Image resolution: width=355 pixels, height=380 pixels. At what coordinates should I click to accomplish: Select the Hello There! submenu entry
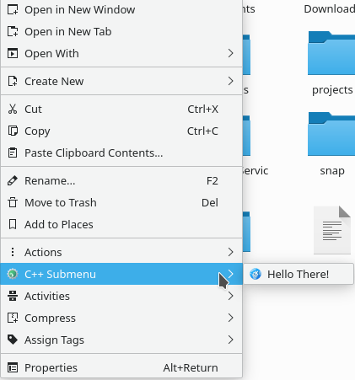(x=299, y=274)
